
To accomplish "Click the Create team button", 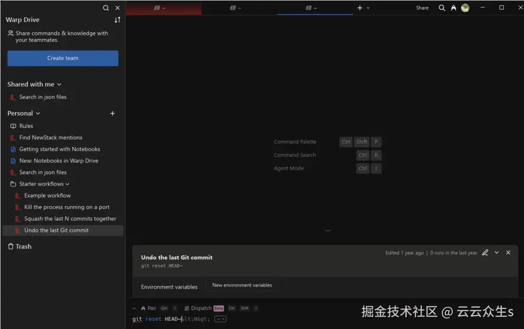I will tap(63, 58).
